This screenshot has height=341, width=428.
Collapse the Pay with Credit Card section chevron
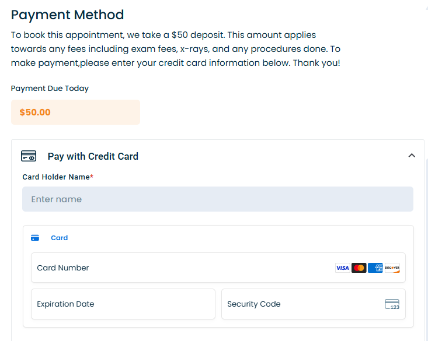point(412,156)
